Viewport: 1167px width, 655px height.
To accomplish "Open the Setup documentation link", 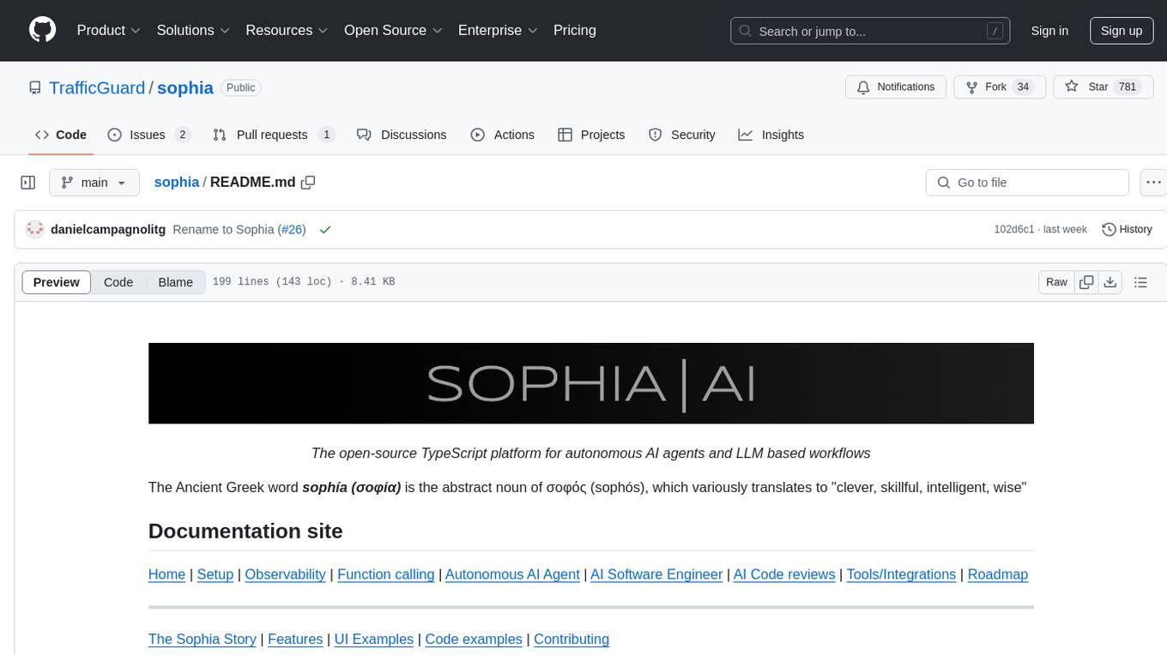I will click(215, 574).
